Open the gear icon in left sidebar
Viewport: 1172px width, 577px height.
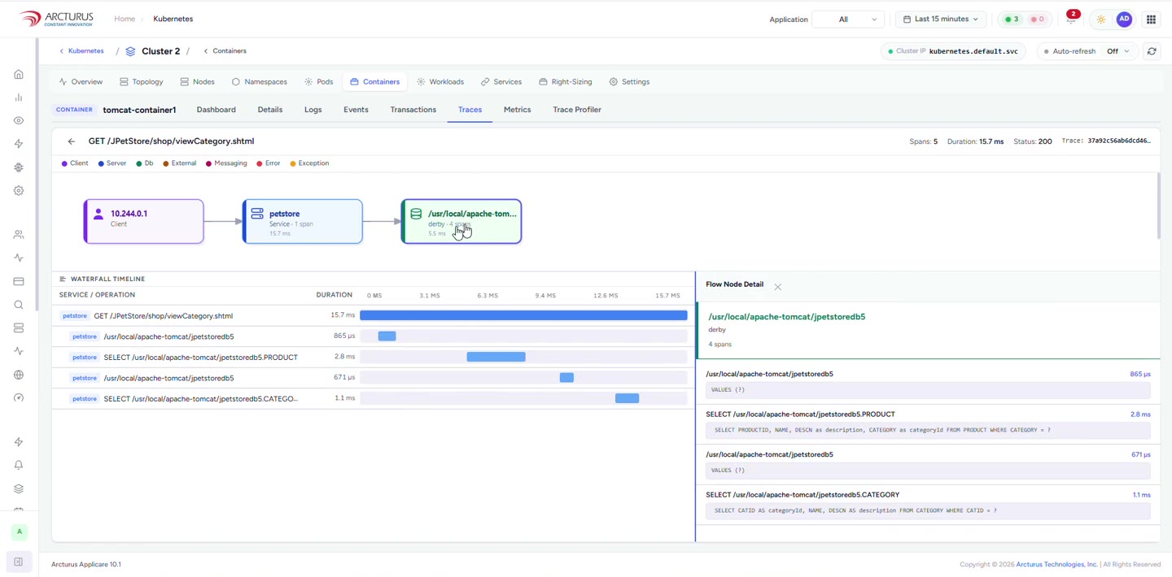coord(19,191)
